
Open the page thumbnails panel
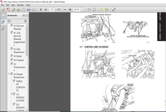click(3, 16)
